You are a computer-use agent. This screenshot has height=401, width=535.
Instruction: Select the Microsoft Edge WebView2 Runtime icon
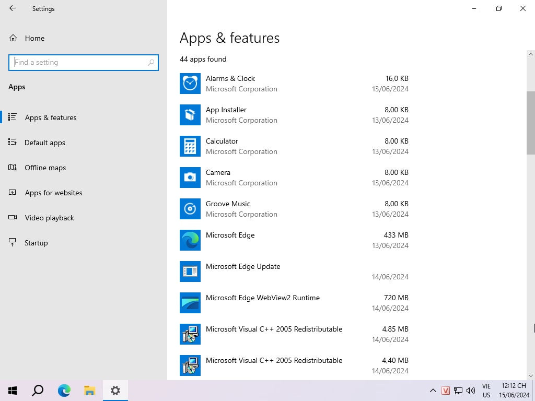click(x=190, y=303)
